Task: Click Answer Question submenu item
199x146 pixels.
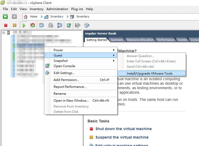Action: pyautogui.click(x=152, y=56)
